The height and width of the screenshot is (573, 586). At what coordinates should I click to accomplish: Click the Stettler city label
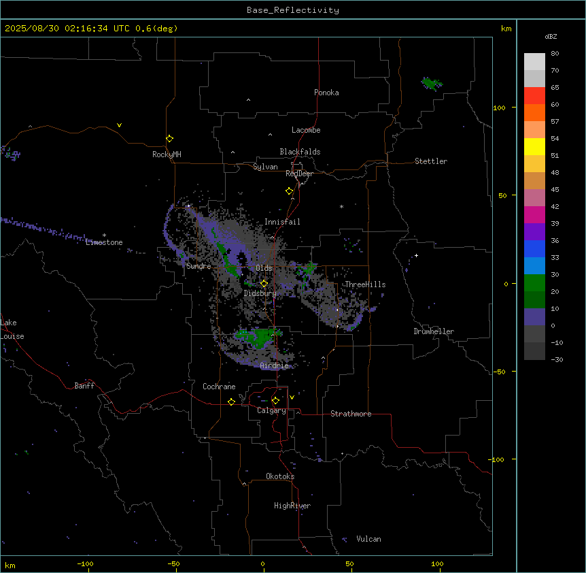pos(430,161)
